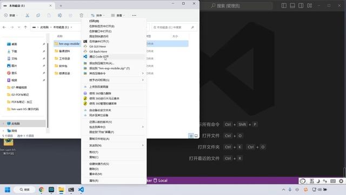
Task: Expand the 发送到(N) submenu
Action: click(x=114, y=146)
